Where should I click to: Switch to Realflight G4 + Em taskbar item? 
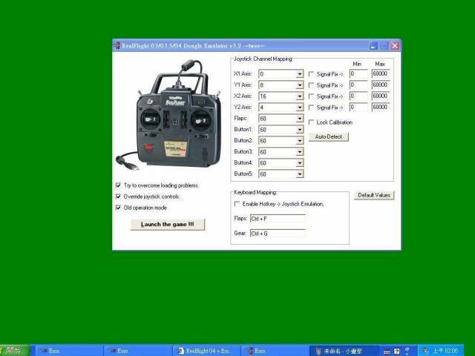tap(207, 351)
